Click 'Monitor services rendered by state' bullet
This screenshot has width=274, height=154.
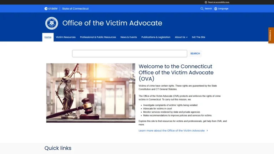[172, 112]
